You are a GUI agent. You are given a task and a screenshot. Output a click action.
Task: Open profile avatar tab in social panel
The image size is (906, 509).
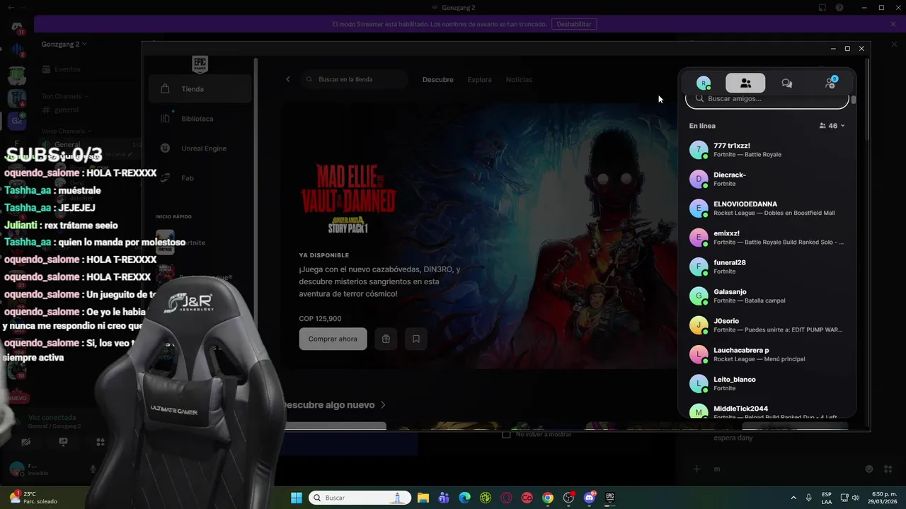pyautogui.click(x=704, y=83)
